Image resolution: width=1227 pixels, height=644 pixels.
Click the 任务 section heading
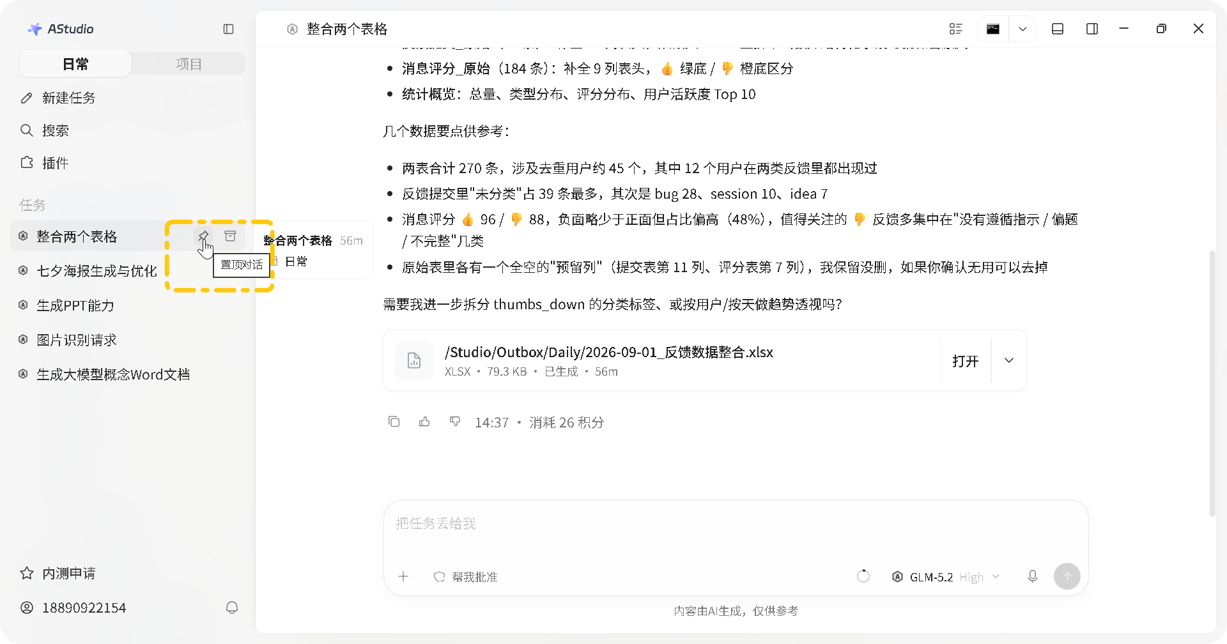32,205
